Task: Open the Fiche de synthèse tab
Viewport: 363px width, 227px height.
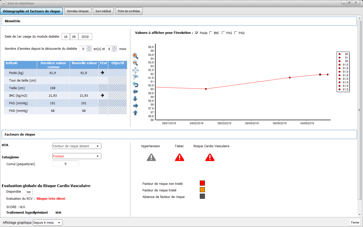Action: point(129,11)
